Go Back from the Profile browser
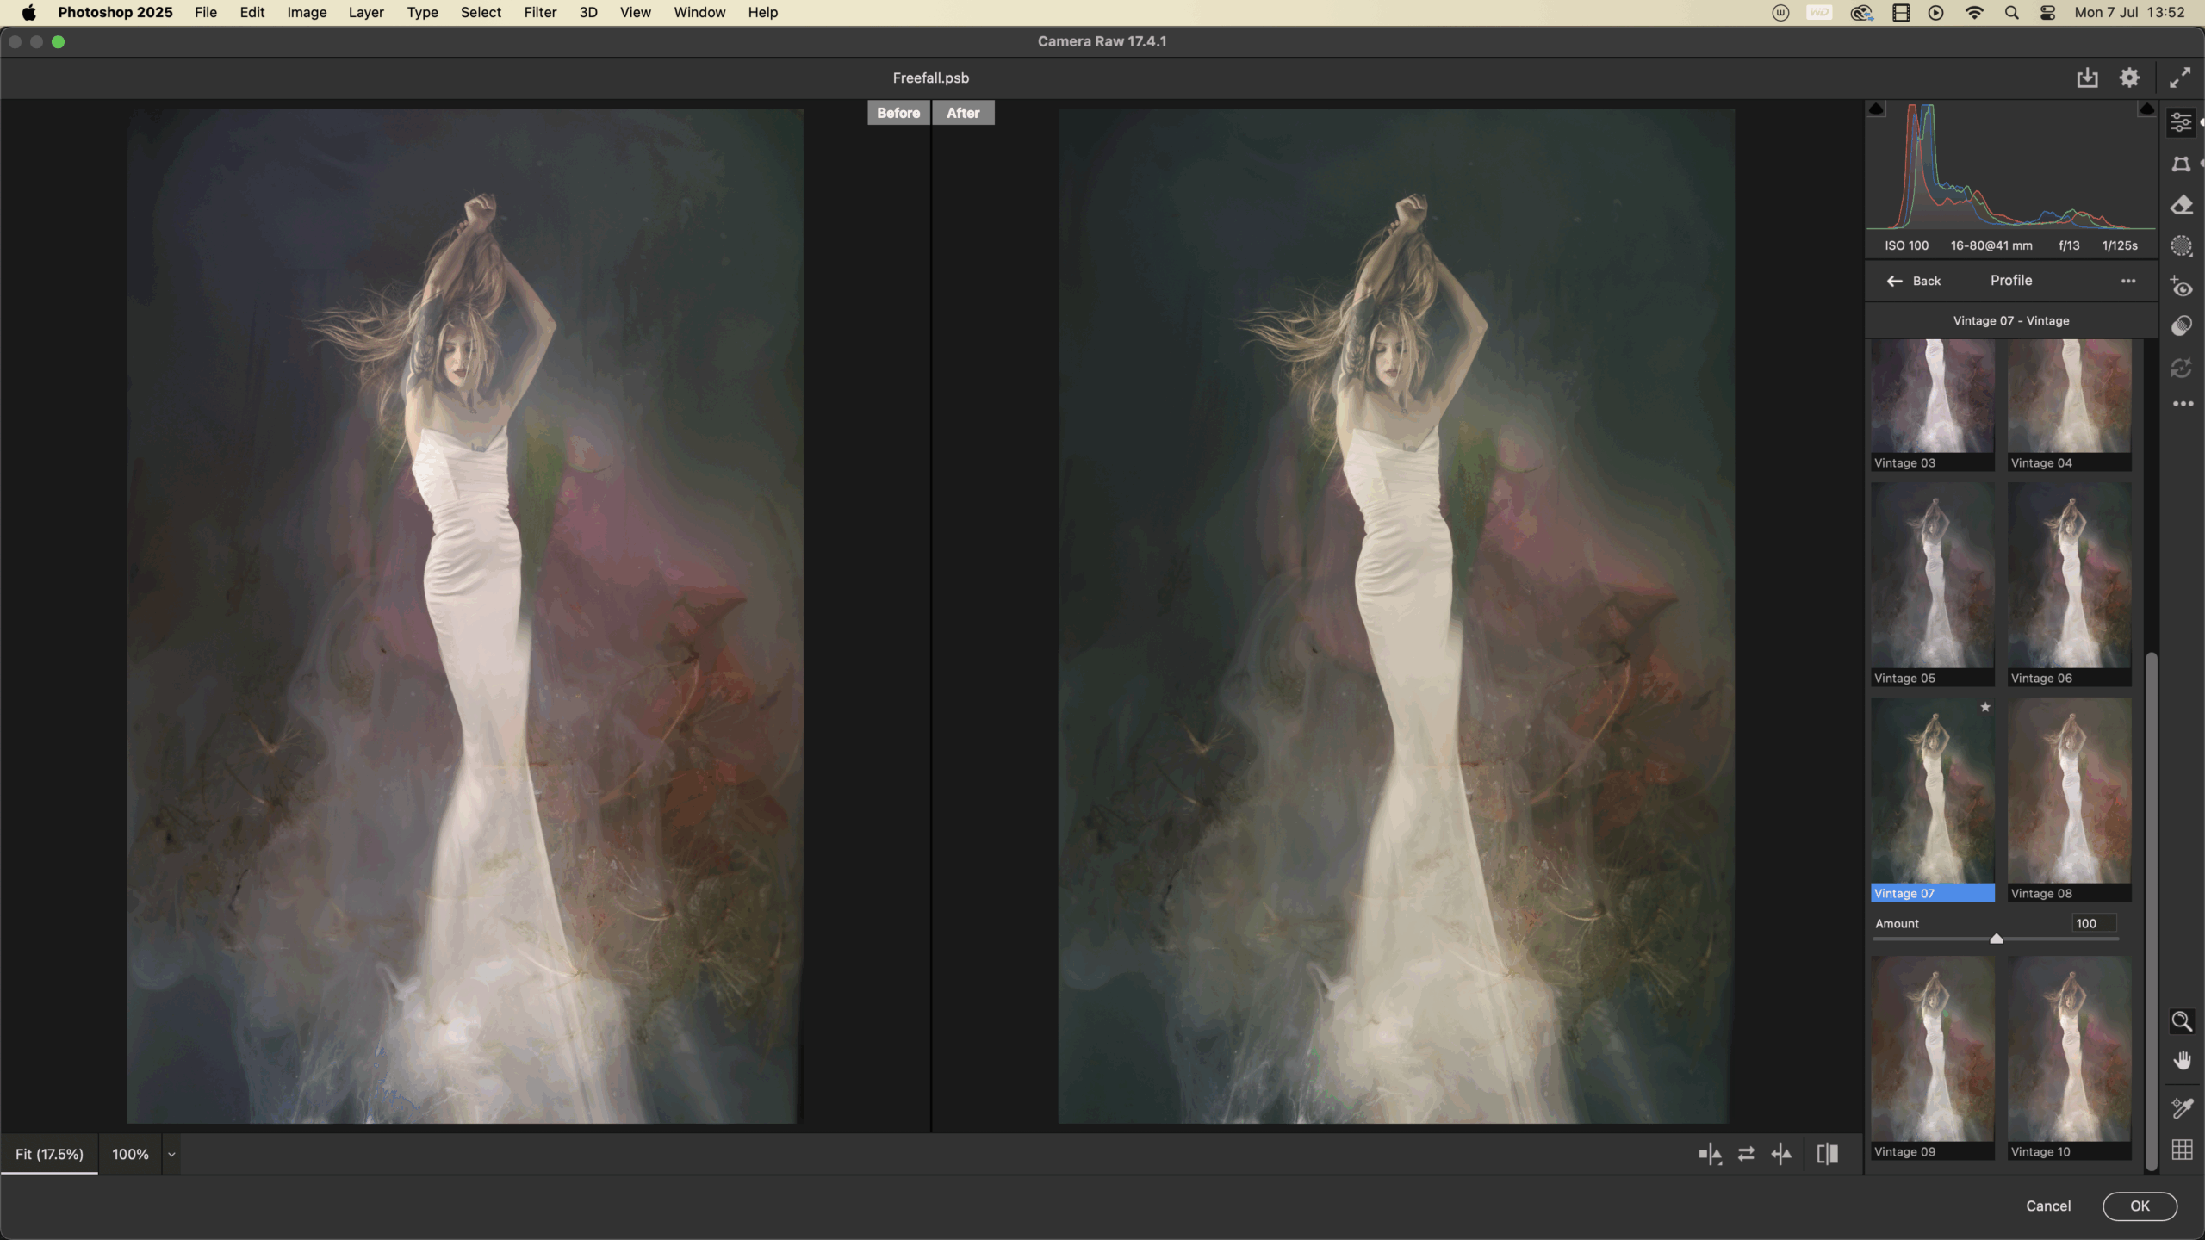Image resolution: width=2205 pixels, height=1240 pixels. pos(1914,281)
